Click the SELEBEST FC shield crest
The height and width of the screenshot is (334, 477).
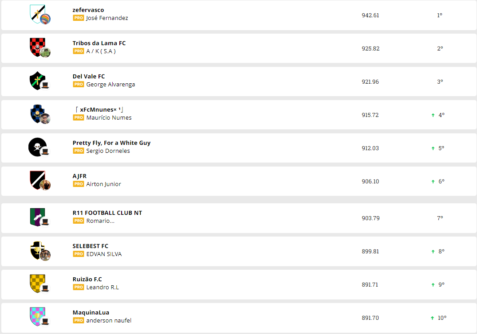tap(36, 249)
